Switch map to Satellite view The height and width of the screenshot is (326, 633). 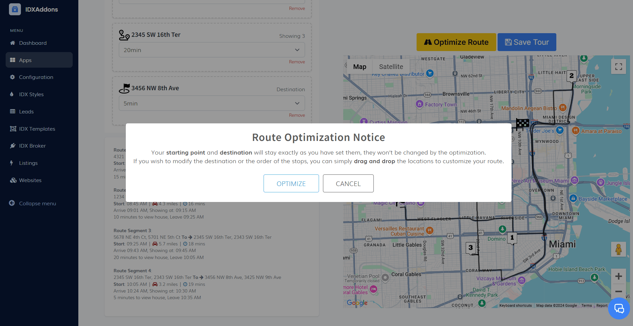point(391,67)
